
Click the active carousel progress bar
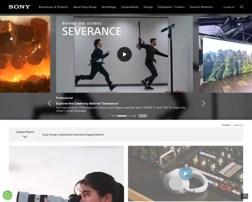pyautogui.click(x=124, y=116)
